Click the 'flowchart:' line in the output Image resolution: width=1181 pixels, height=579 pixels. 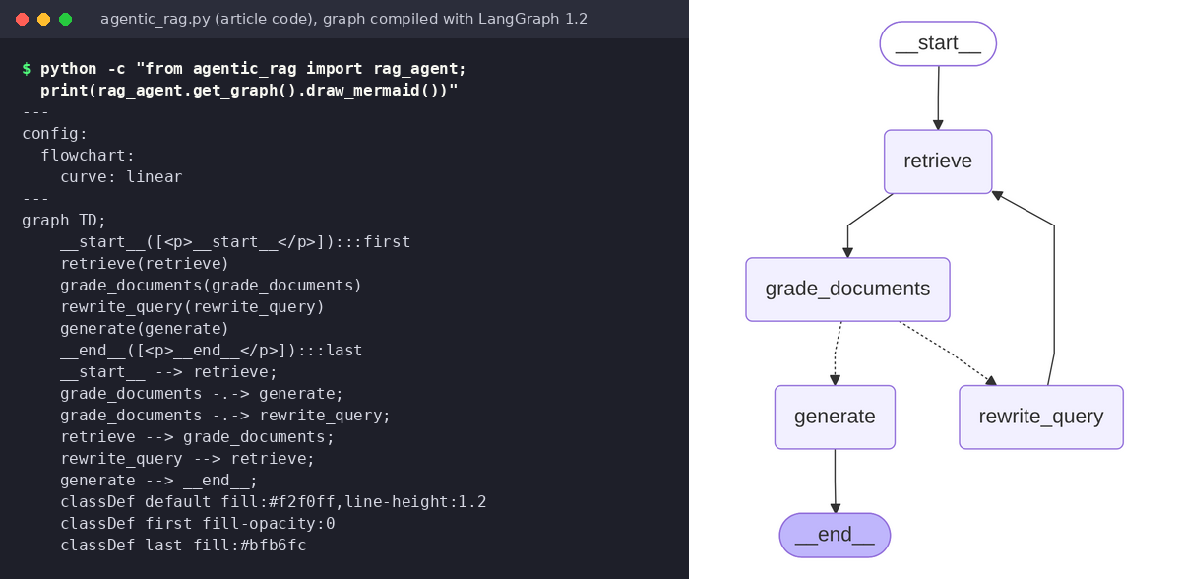click(x=88, y=156)
